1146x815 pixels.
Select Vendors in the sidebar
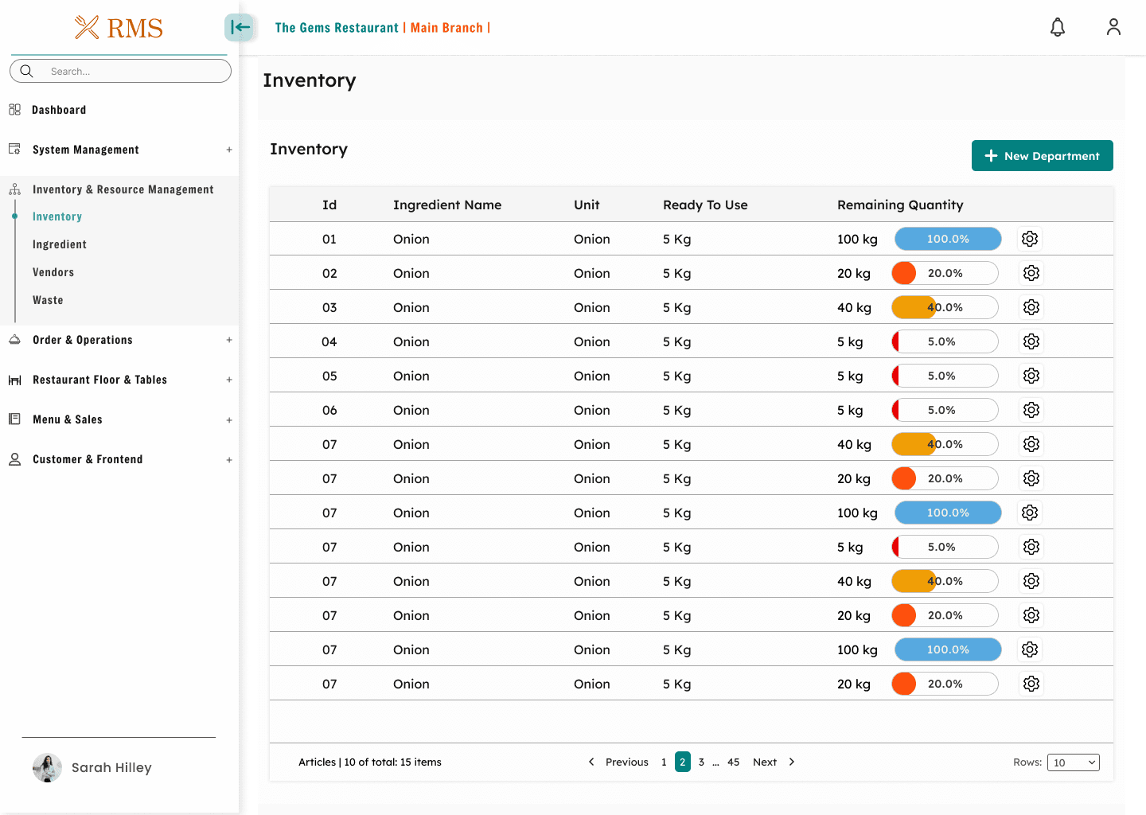(x=53, y=272)
